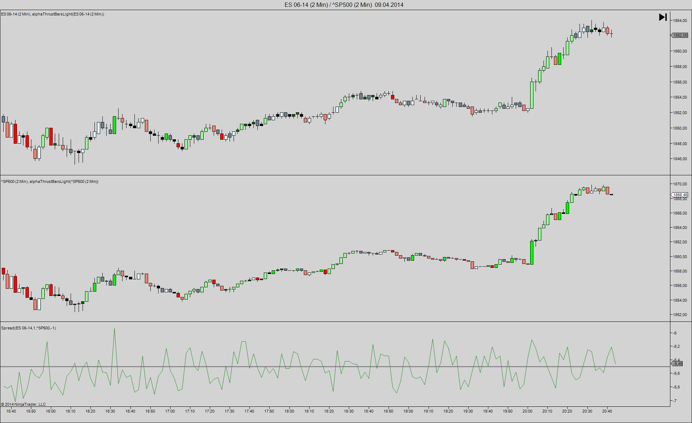Click 1852,00 on the ^SP500 panel price axis
The width and height of the screenshot is (692, 423).
pos(680,315)
